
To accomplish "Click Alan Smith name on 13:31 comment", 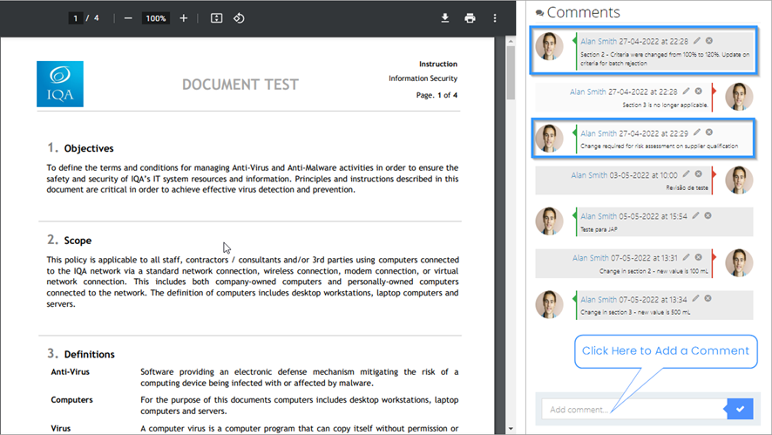I will [590, 258].
